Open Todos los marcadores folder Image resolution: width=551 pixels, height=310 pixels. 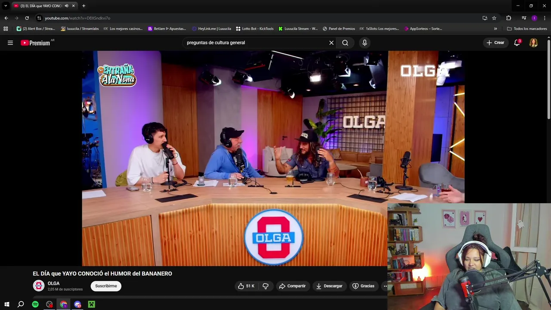527,29
